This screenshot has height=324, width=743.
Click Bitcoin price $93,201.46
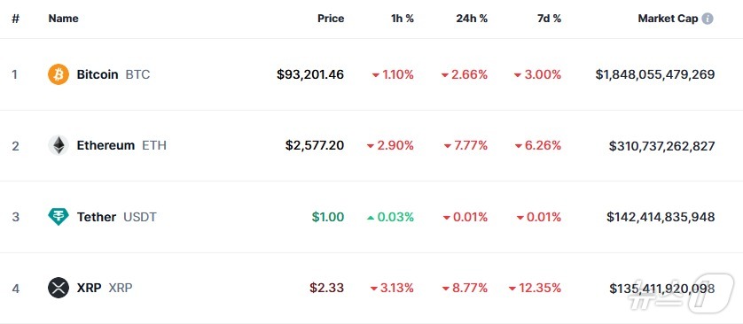(310, 74)
